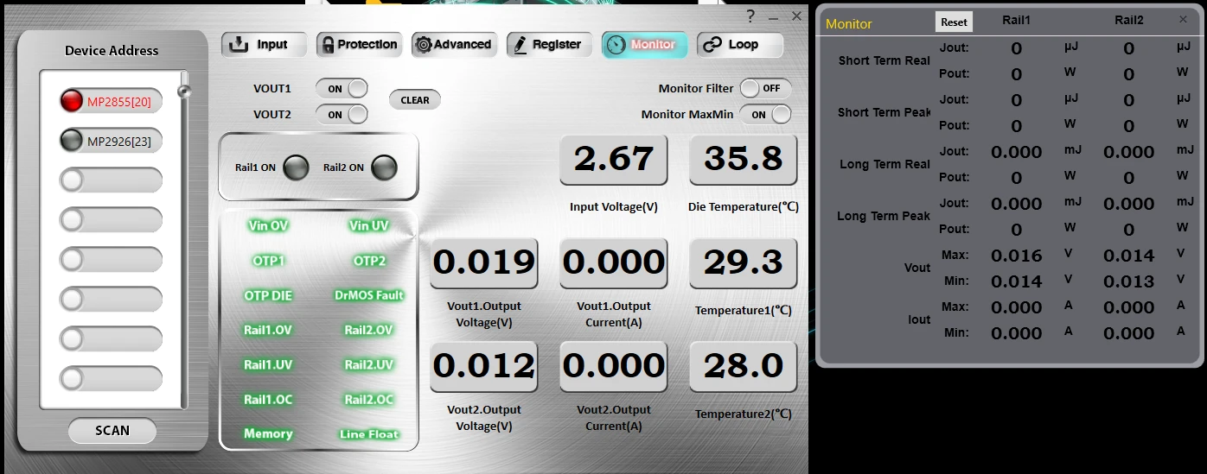Click the Short Term Peak label
The height and width of the screenshot is (474, 1207).
coord(884,112)
